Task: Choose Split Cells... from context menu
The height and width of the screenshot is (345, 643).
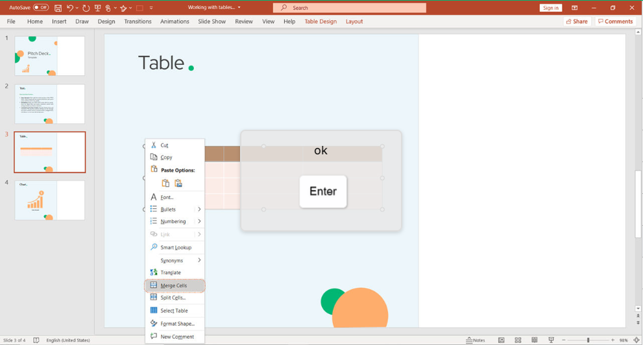Action: pos(175,298)
